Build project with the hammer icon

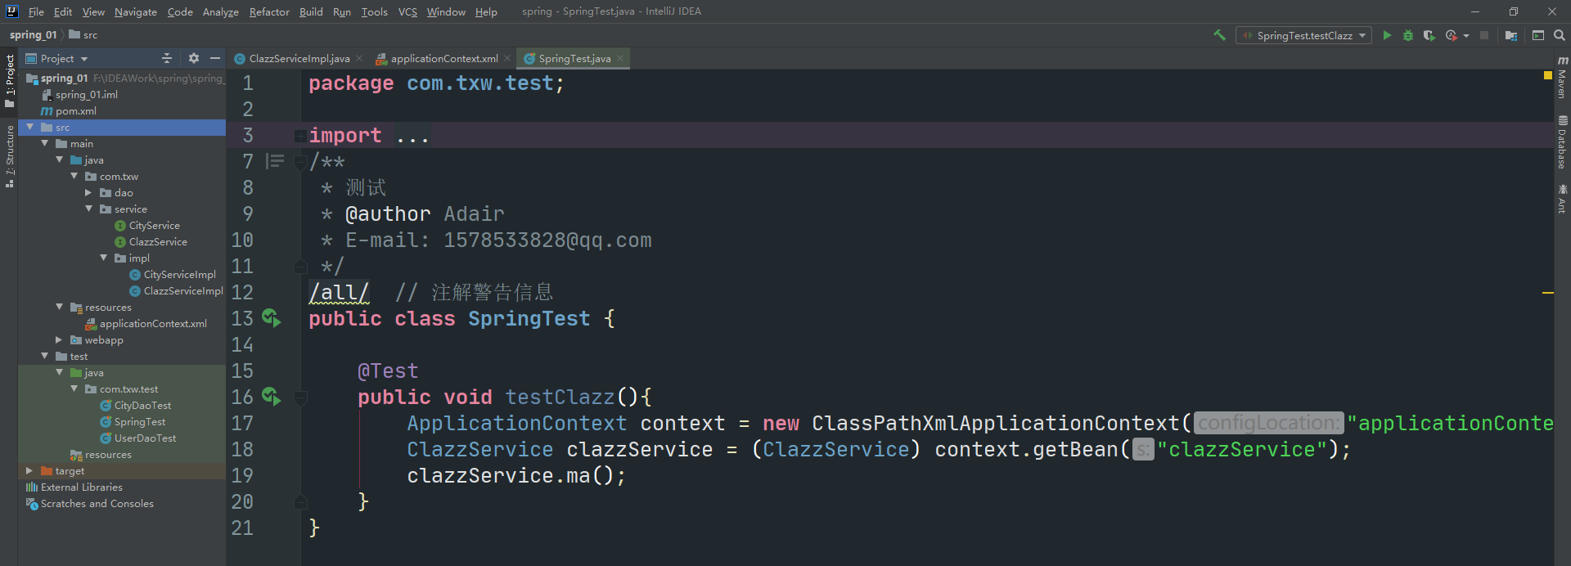[1219, 35]
